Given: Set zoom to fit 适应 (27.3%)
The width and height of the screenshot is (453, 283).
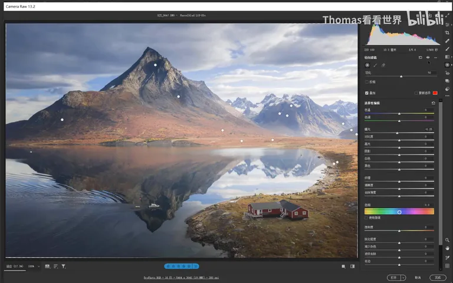Looking at the screenshot, I should click(15, 266).
